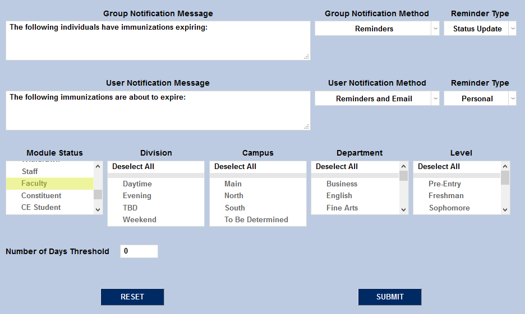Click the SUBMIT button

[x=390, y=297]
